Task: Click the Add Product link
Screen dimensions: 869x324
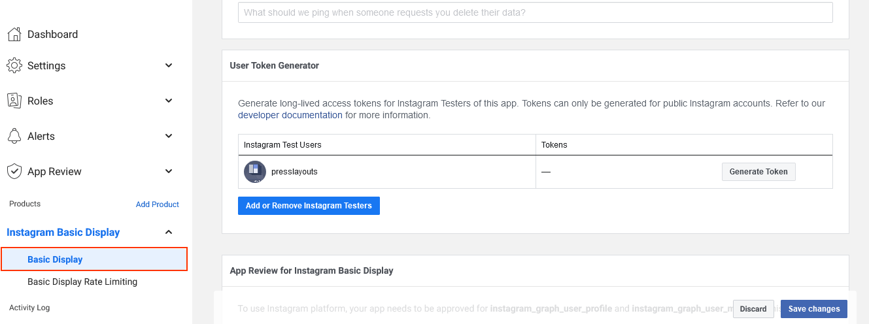Action: (x=157, y=204)
